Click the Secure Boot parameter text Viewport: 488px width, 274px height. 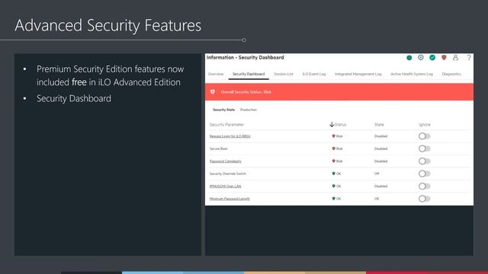click(x=219, y=148)
